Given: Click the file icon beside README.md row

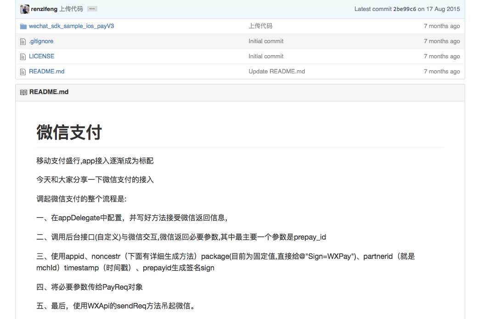Looking at the screenshot, I should point(23,72).
